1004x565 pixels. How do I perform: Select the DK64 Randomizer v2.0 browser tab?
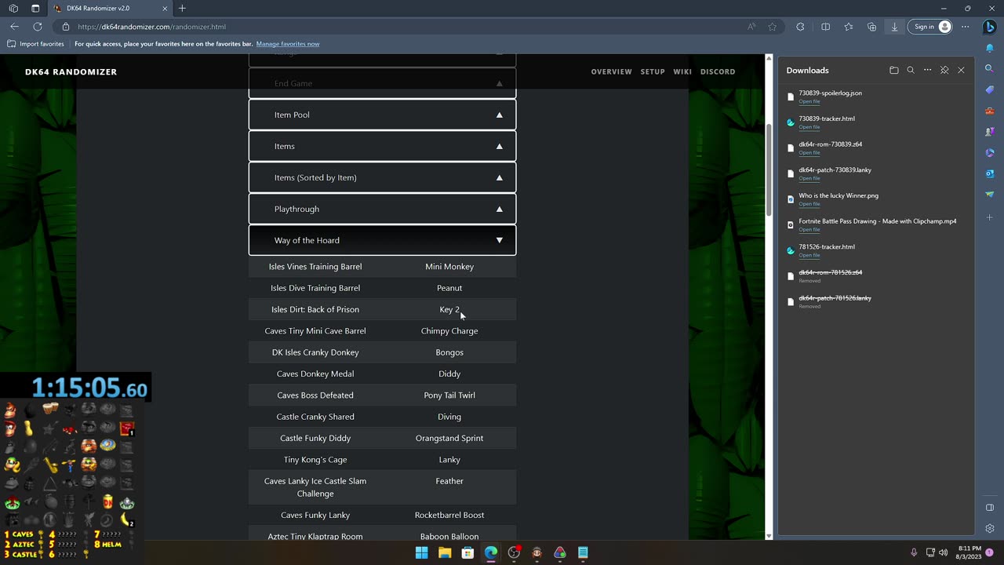[x=110, y=9]
